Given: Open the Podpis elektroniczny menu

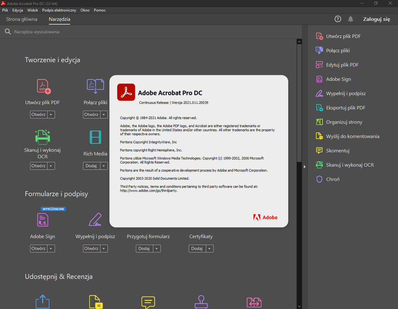Looking at the screenshot, I should click(59, 10).
